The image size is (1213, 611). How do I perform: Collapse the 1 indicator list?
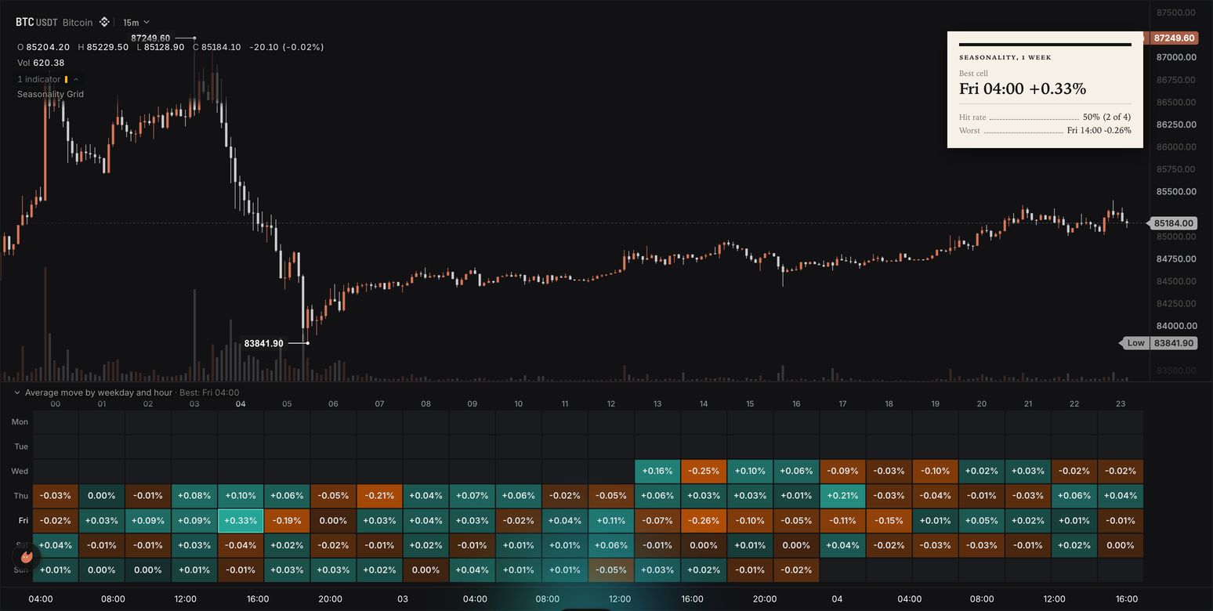(76, 79)
